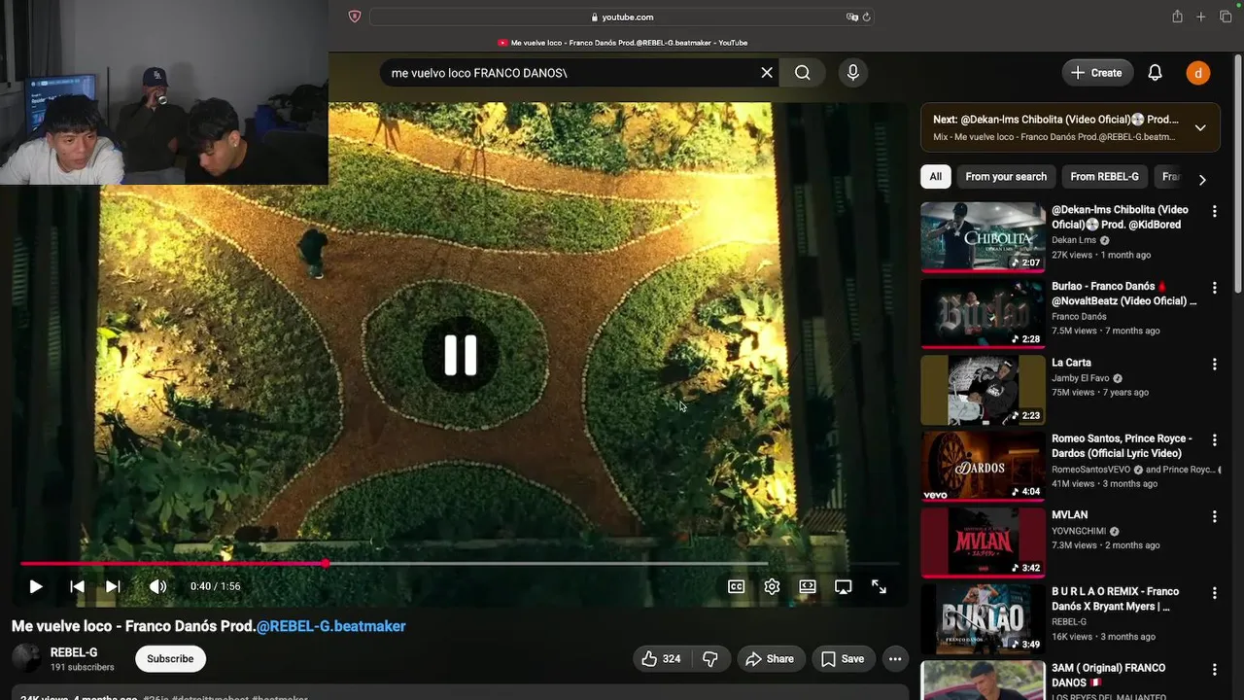
Task: Open Chibolita video thumbnail
Action: (x=983, y=237)
